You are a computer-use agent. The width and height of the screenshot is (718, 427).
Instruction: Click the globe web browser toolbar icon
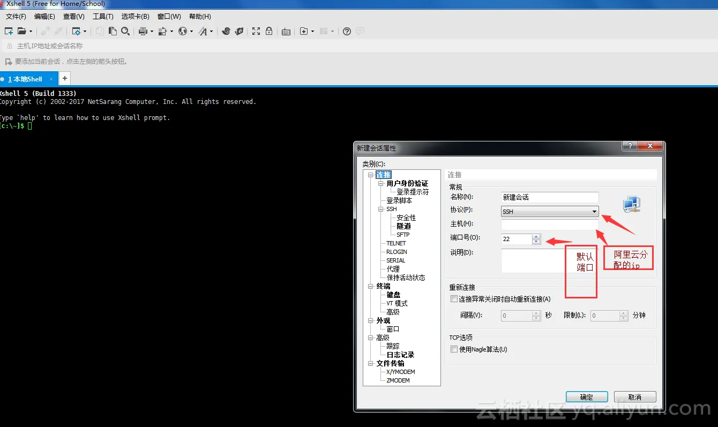coord(183,32)
